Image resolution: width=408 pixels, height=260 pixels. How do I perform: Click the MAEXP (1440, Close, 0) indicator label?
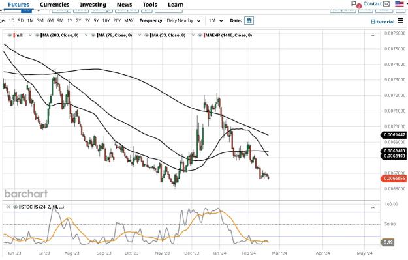click(x=228, y=35)
